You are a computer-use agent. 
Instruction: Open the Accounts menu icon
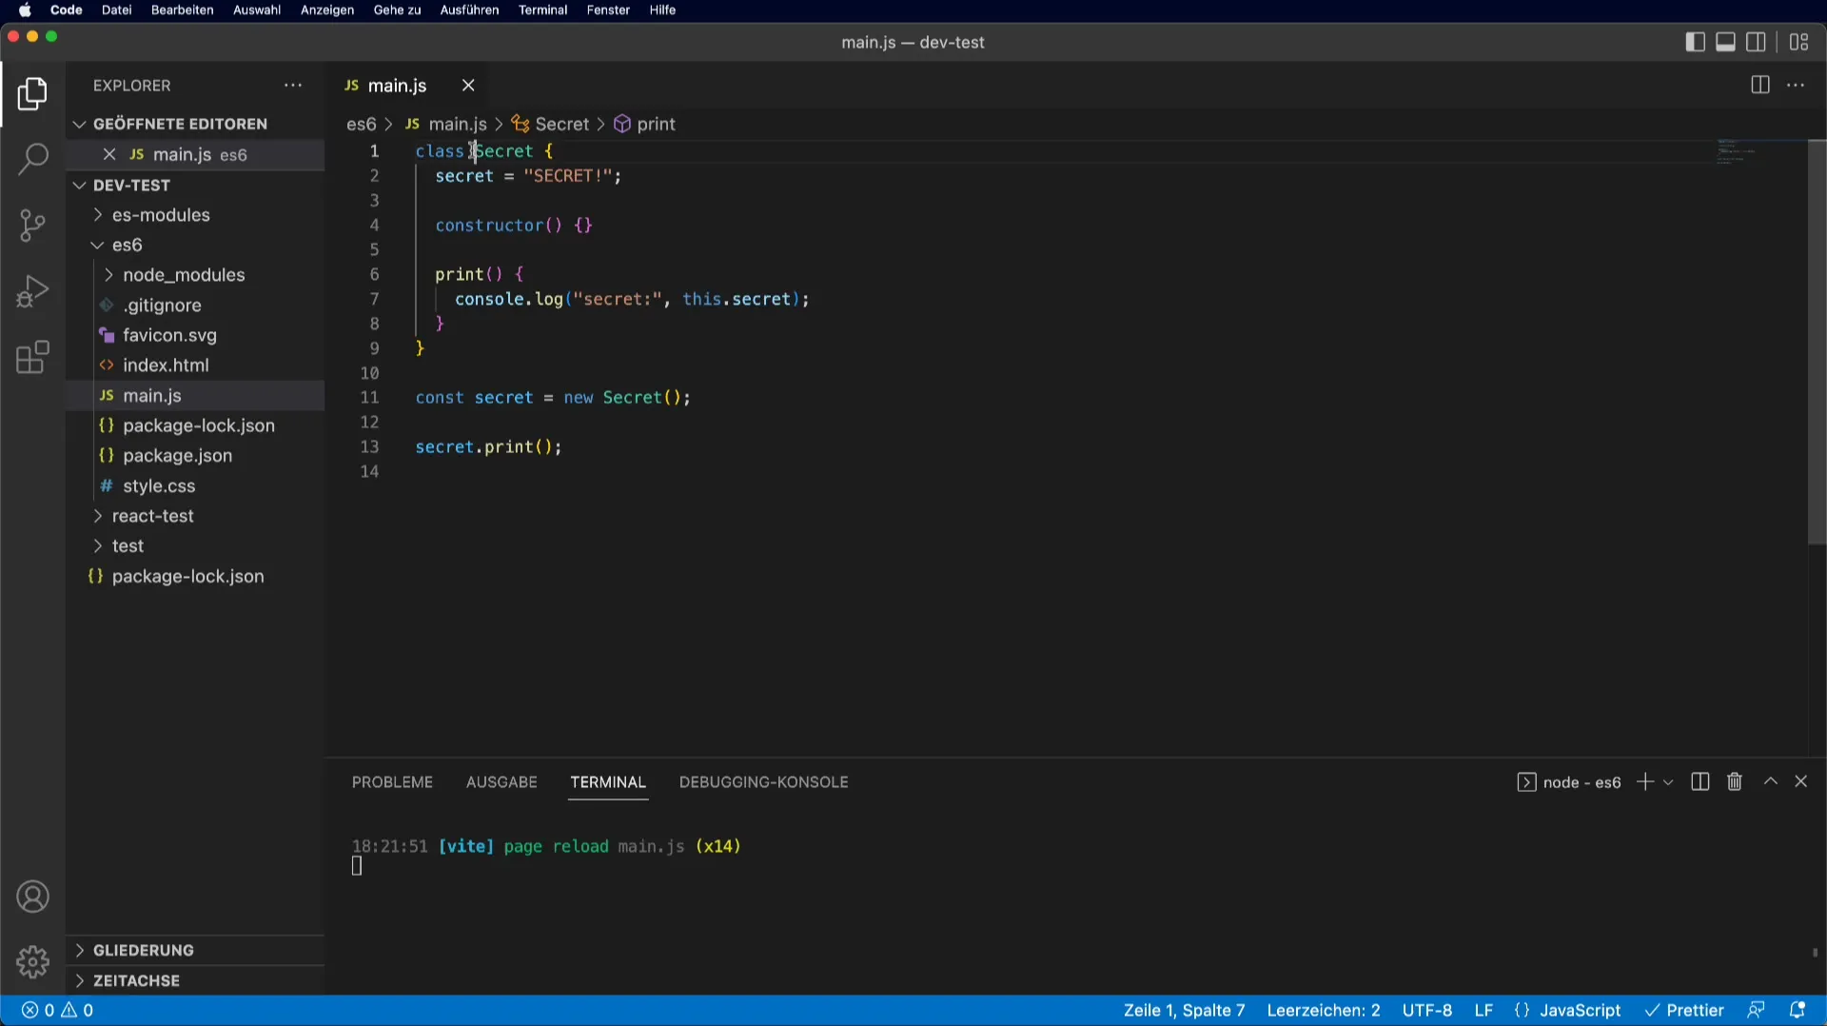point(32,898)
